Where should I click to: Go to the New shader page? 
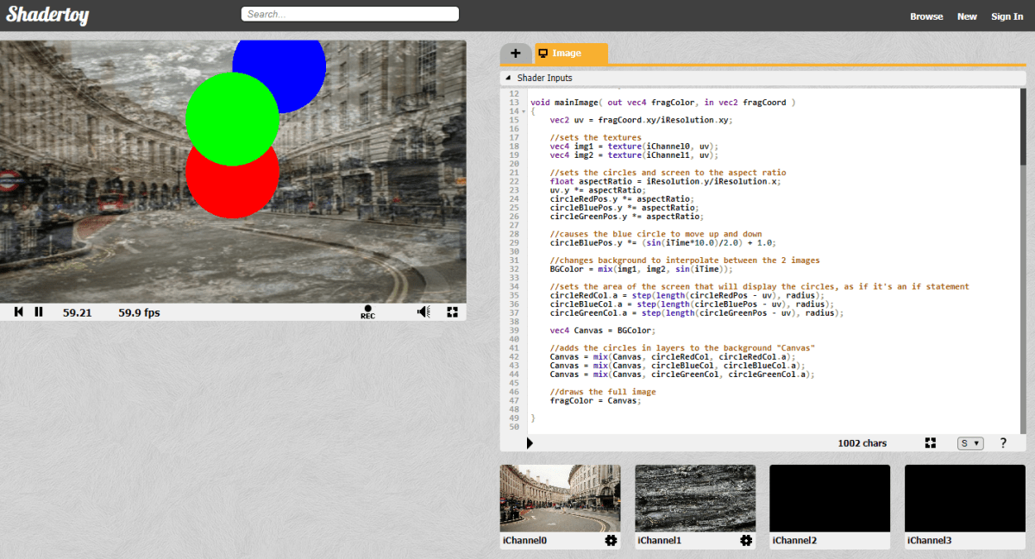pos(967,16)
